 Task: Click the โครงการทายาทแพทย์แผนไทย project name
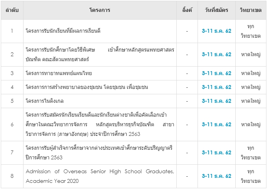tap(59, 73)
